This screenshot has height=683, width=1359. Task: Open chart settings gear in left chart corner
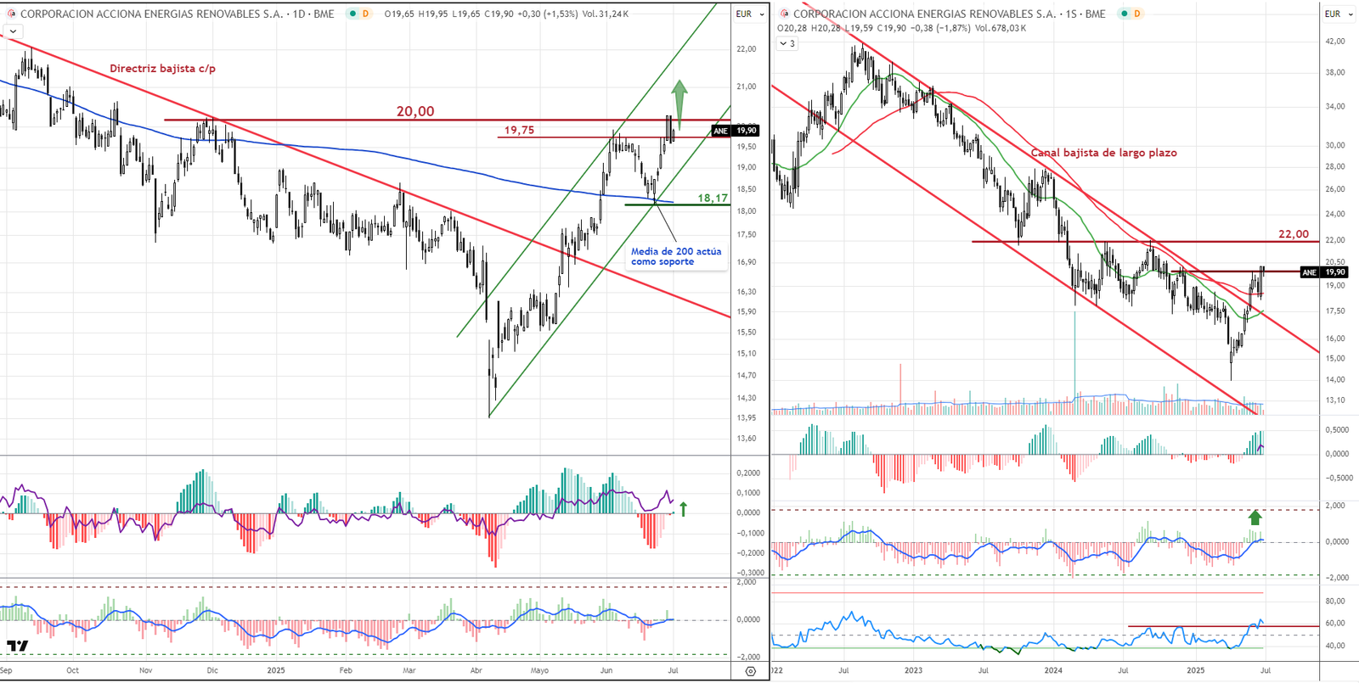coord(750,671)
